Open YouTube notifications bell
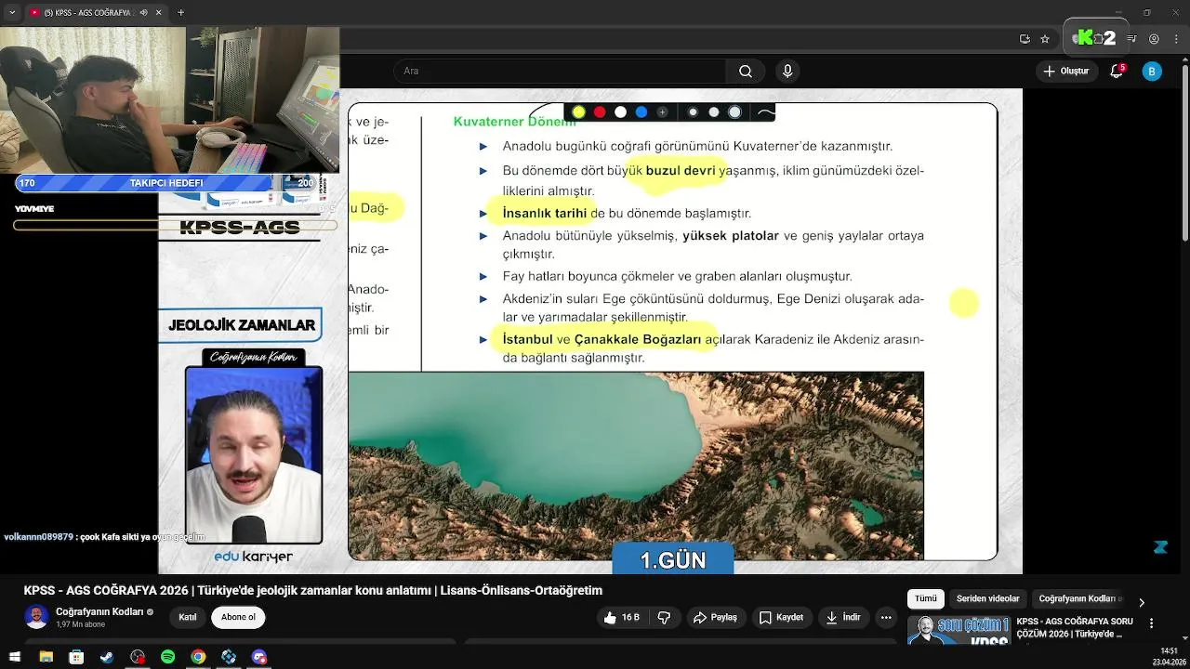Viewport: 1190px width, 669px height. [1117, 72]
